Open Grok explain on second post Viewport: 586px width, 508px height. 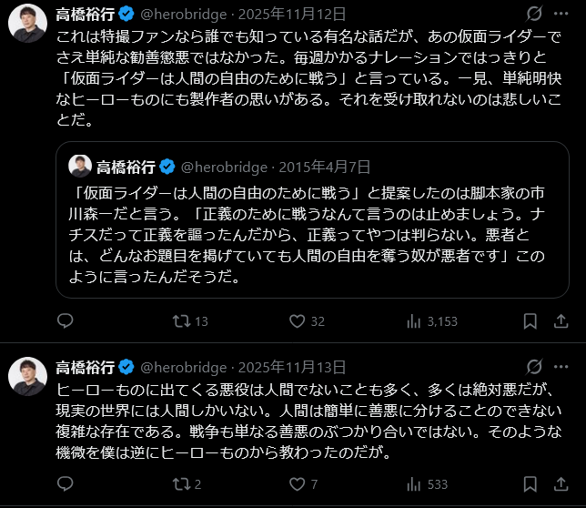click(x=536, y=367)
